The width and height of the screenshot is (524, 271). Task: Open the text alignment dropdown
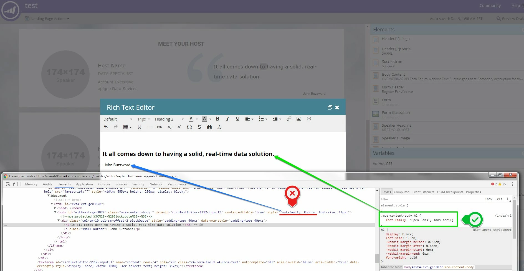249,119
